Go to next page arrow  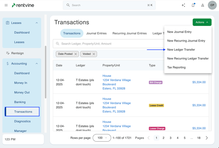point(207,138)
